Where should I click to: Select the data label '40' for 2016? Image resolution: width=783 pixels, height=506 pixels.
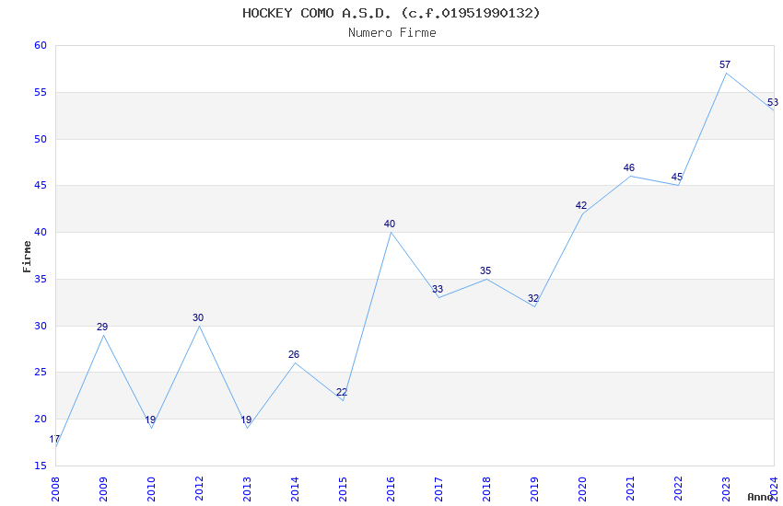390,224
